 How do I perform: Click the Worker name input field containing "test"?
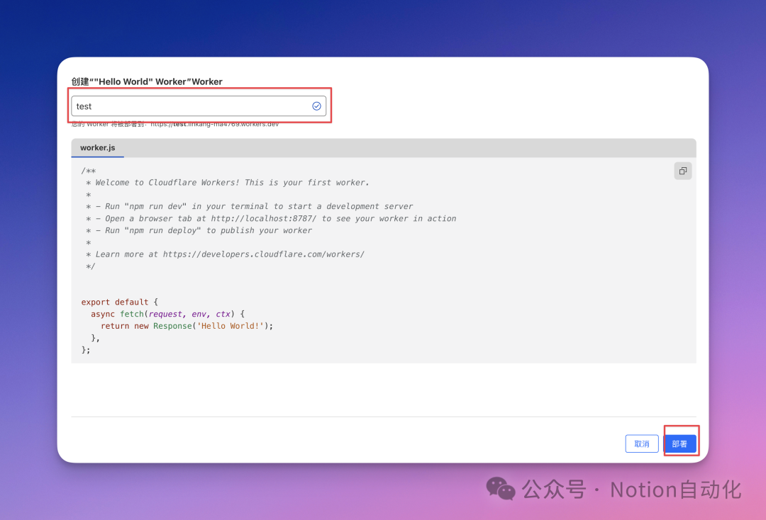click(199, 106)
